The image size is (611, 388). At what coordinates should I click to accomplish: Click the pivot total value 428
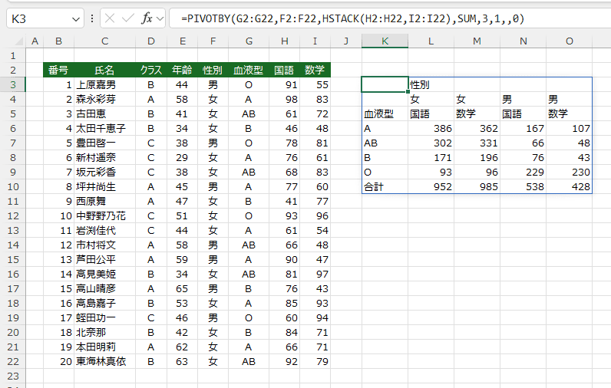(x=570, y=186)
